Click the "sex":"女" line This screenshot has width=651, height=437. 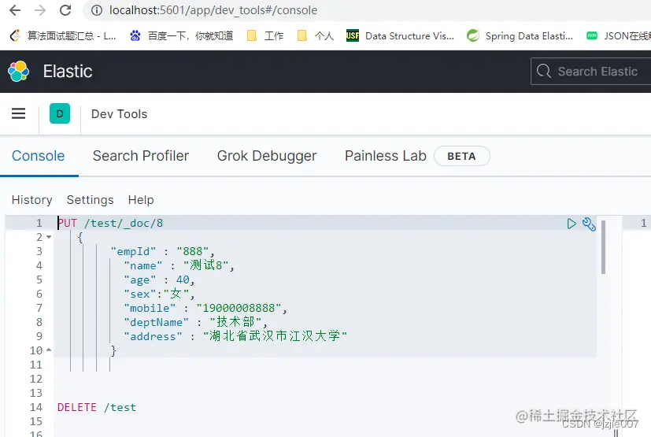coord(159,294)
